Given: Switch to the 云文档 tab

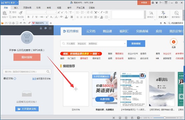Looking at the screenshot, I should (x=91, y=31).
